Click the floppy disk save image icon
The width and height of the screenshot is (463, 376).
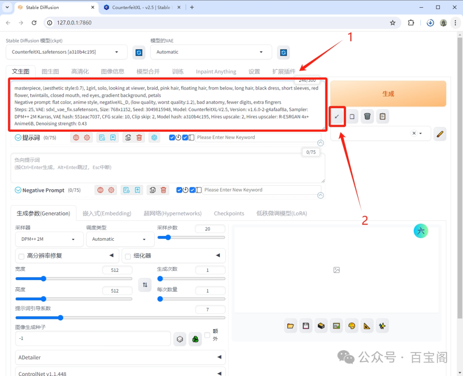(306, 326)
